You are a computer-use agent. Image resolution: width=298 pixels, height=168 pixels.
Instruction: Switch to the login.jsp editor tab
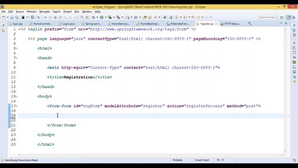[x=16, y=24]
